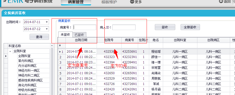
Task: Click the 更多 ellipsis icon
Action: pos(132,2)
